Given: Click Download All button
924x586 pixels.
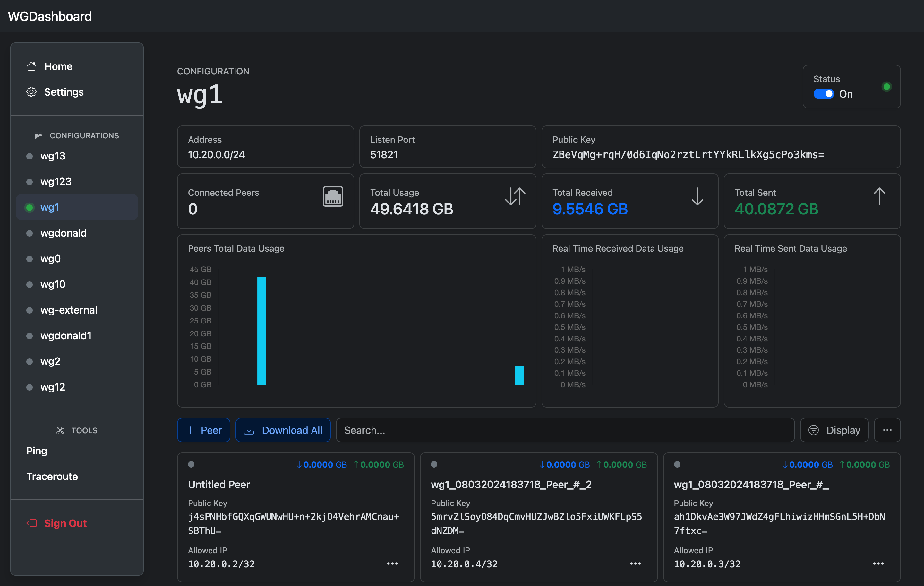Looking at the screenshot, I should 283,430.
